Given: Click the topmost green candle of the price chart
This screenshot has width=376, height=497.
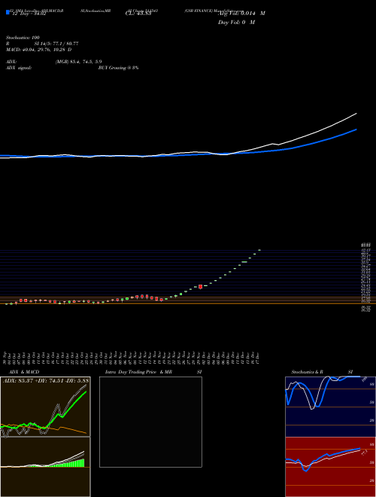Looking at the screenshot, I should point(259,250).
